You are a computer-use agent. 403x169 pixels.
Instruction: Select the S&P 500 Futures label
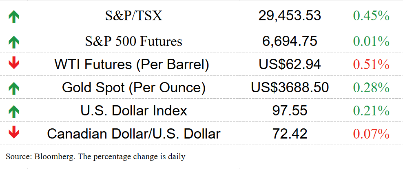click(x=134, y=41)
